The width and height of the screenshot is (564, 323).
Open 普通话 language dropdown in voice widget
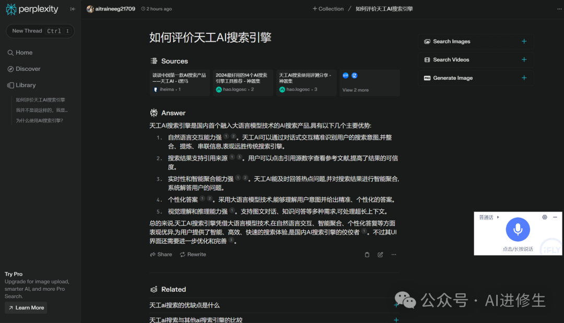(x=489, y=217)
